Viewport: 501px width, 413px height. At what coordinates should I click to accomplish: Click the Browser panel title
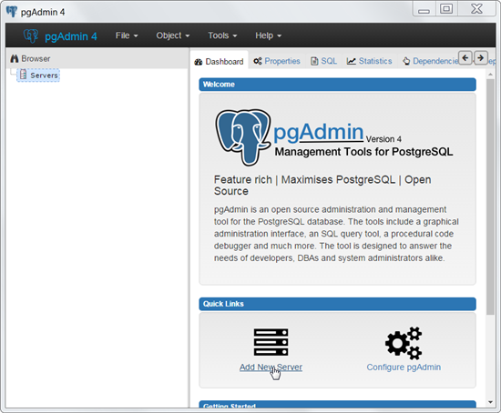tap(36, 59)
